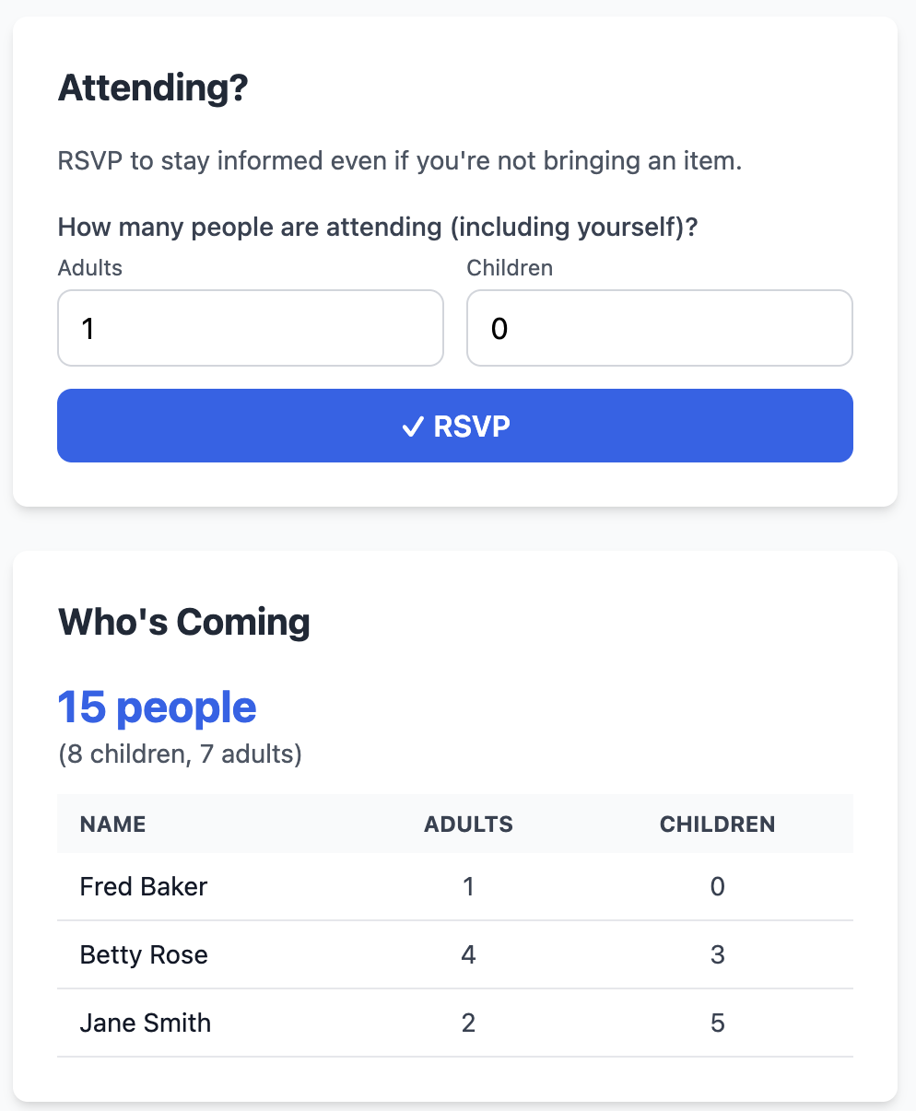The image size is (916, 1111).
Task: Click the Children number input field
Action: (x=659, y=328)
